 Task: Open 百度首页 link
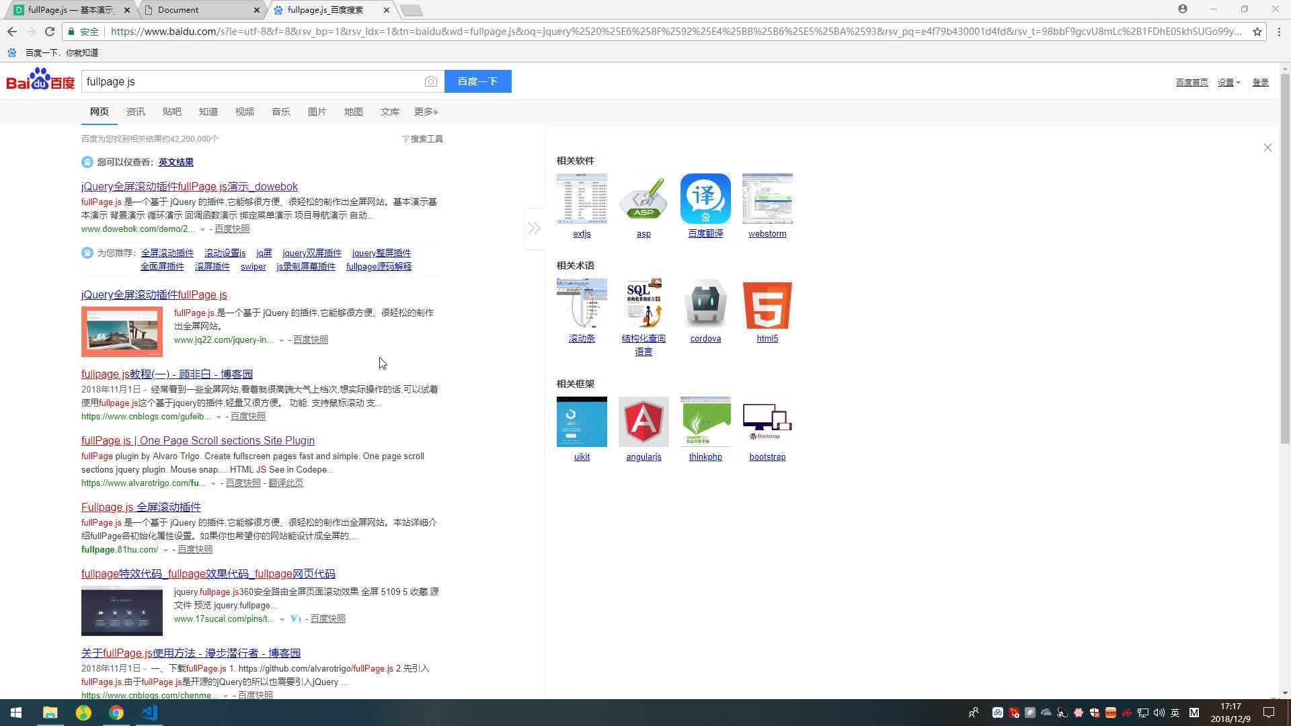(x=1191, y=83)
